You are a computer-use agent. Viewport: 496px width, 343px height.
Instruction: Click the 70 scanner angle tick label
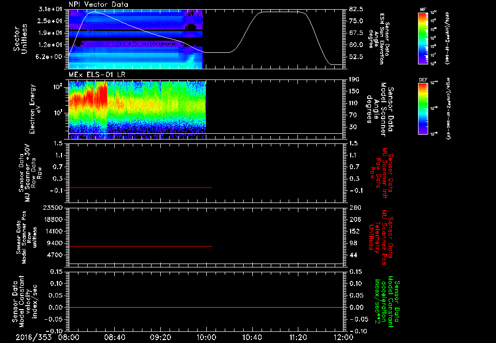pyautogui.click(x=354, y=115)
